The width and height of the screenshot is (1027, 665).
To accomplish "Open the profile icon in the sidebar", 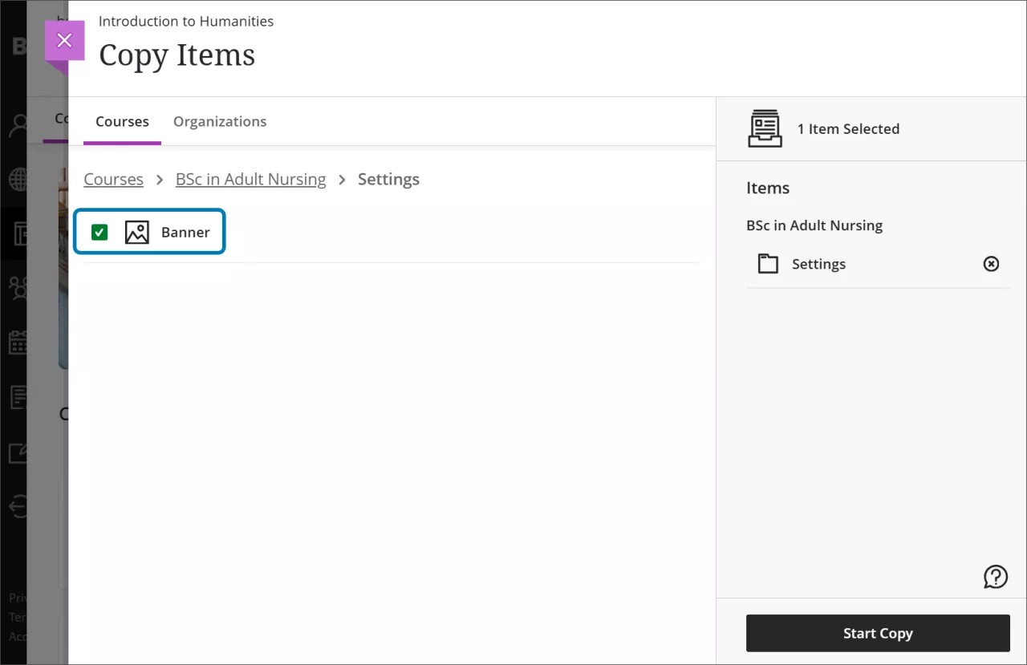I will 18,126.
